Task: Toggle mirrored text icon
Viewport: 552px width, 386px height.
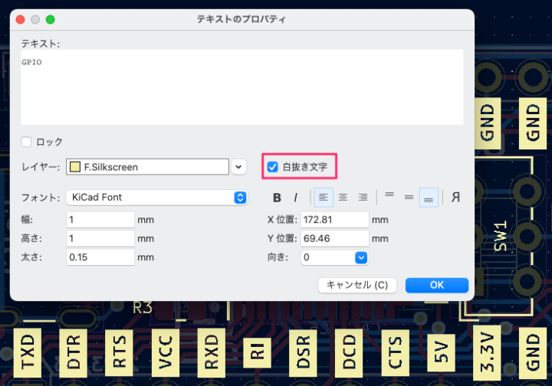Action: 455,198
